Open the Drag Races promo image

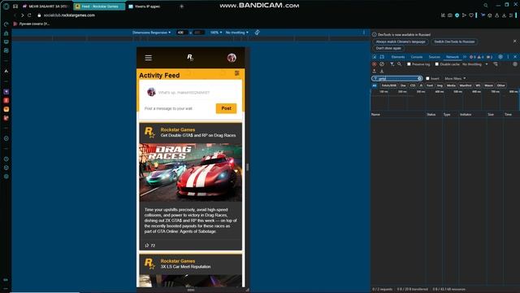click(191, 172)
